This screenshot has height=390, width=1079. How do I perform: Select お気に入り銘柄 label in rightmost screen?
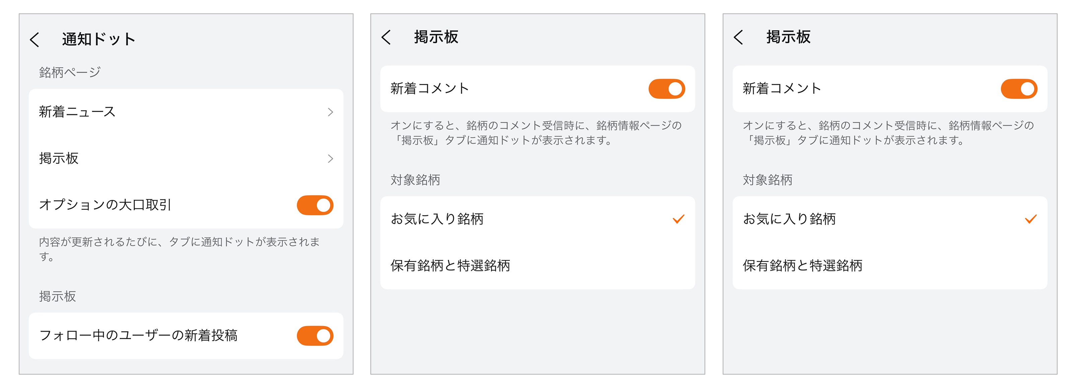click(789, 219)
